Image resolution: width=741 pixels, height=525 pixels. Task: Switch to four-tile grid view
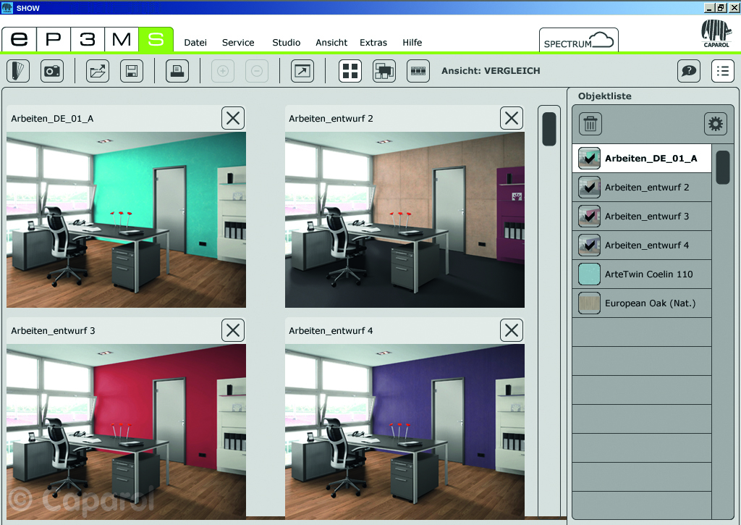(x=350, y=71)
